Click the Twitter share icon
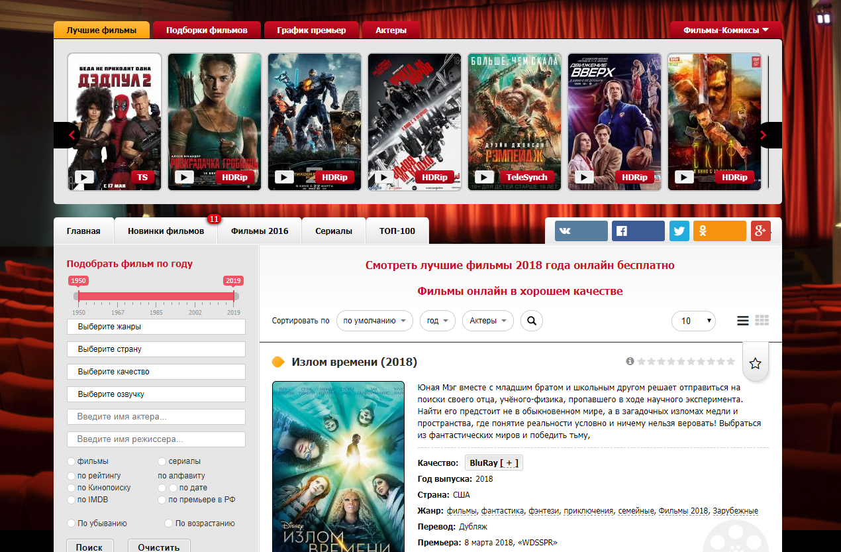The height and width of the screenshot is (552, 841). 679,231
